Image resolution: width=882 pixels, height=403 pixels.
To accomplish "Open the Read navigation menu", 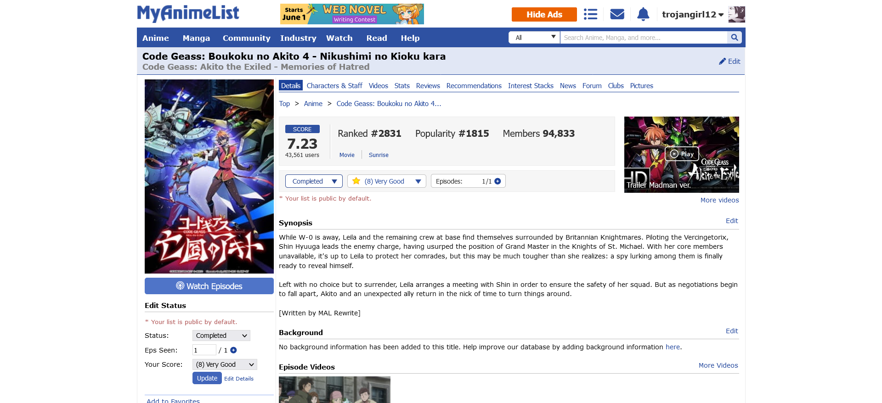I will 377,38.
